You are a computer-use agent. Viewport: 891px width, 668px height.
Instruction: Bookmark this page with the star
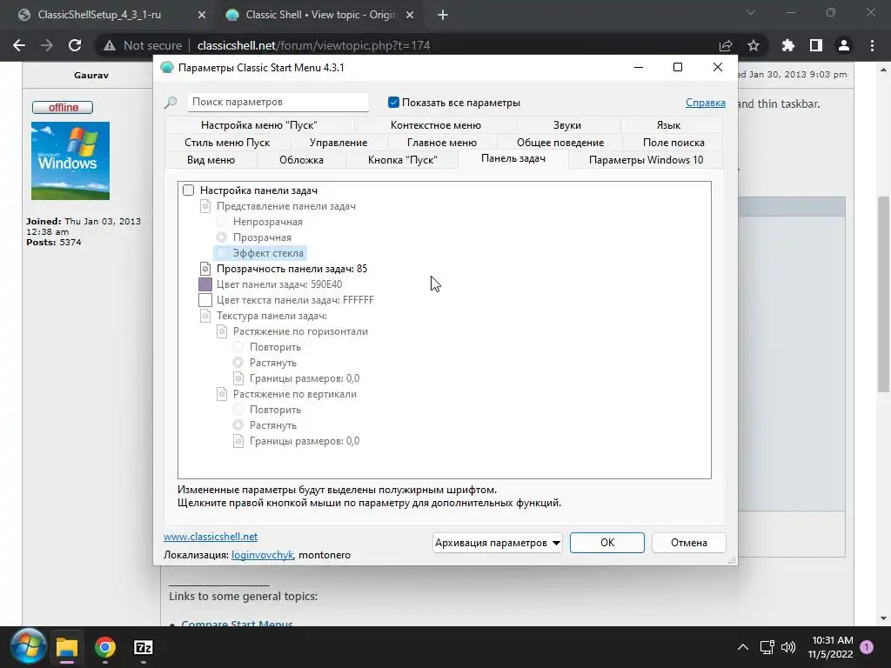754,45
